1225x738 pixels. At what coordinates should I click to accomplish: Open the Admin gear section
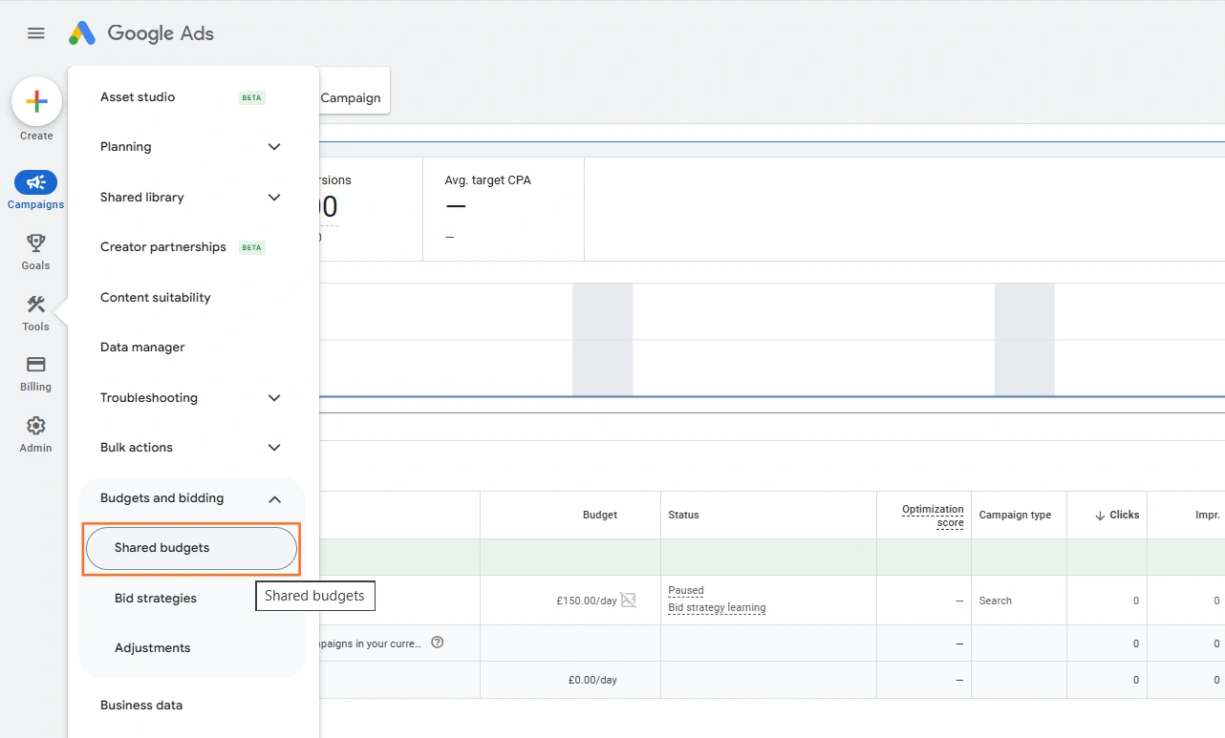point(36,434)
